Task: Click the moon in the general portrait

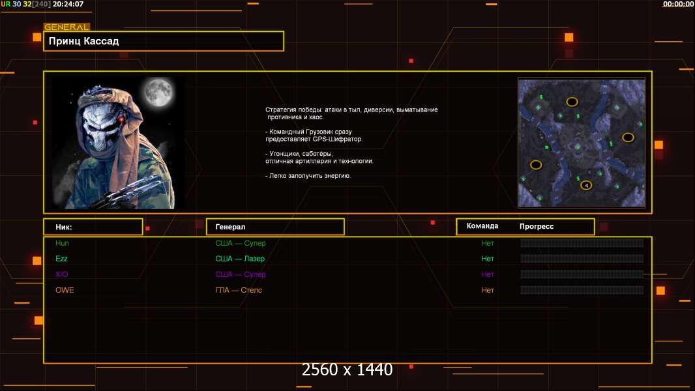Action: (158, 92)
